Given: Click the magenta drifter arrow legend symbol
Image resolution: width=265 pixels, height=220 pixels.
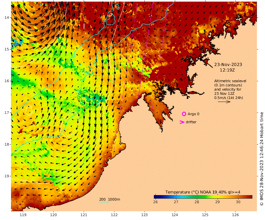Looking at the screenshot, I should (x=182, y=122).
